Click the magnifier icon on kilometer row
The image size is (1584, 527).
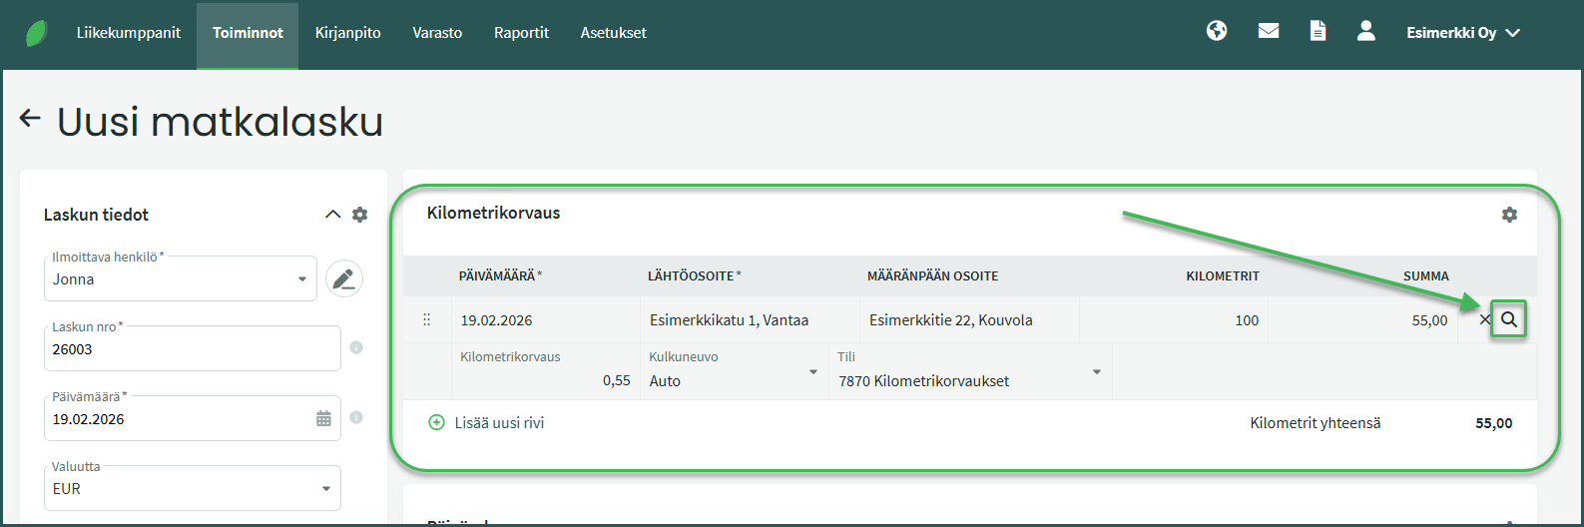[1508, 320]
